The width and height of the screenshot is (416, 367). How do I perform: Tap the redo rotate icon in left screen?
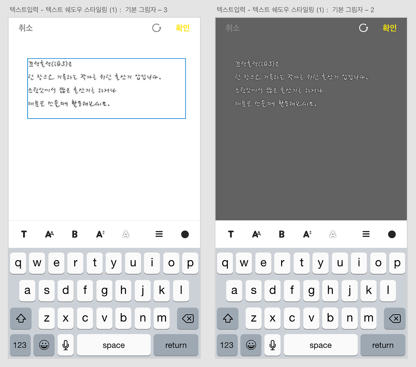(x=157, y=28)
